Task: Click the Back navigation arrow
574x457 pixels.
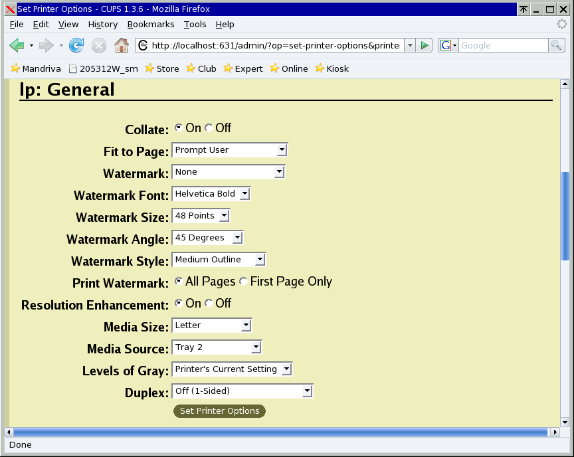Action: [x=17, y=45]
